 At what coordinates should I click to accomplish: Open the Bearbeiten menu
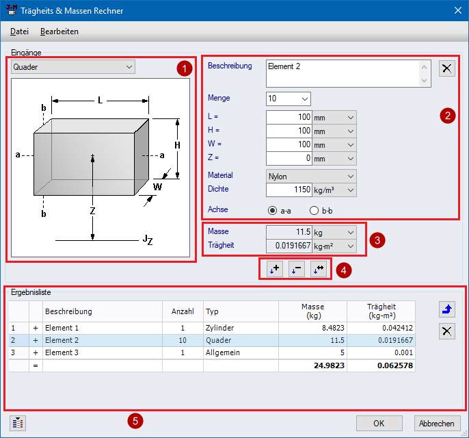59,31
